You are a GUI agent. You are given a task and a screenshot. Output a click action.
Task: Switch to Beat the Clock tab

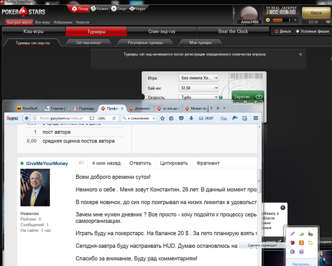(x=233, y=31)
